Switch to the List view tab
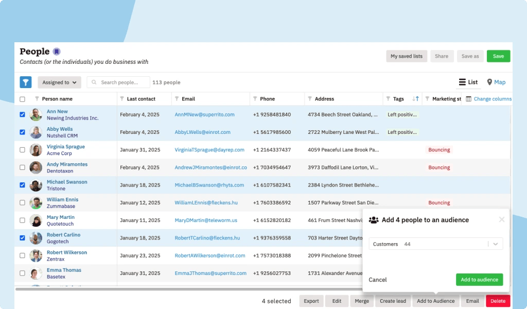The height and width of the screenshot is (309, 527). tap(468, 82)
